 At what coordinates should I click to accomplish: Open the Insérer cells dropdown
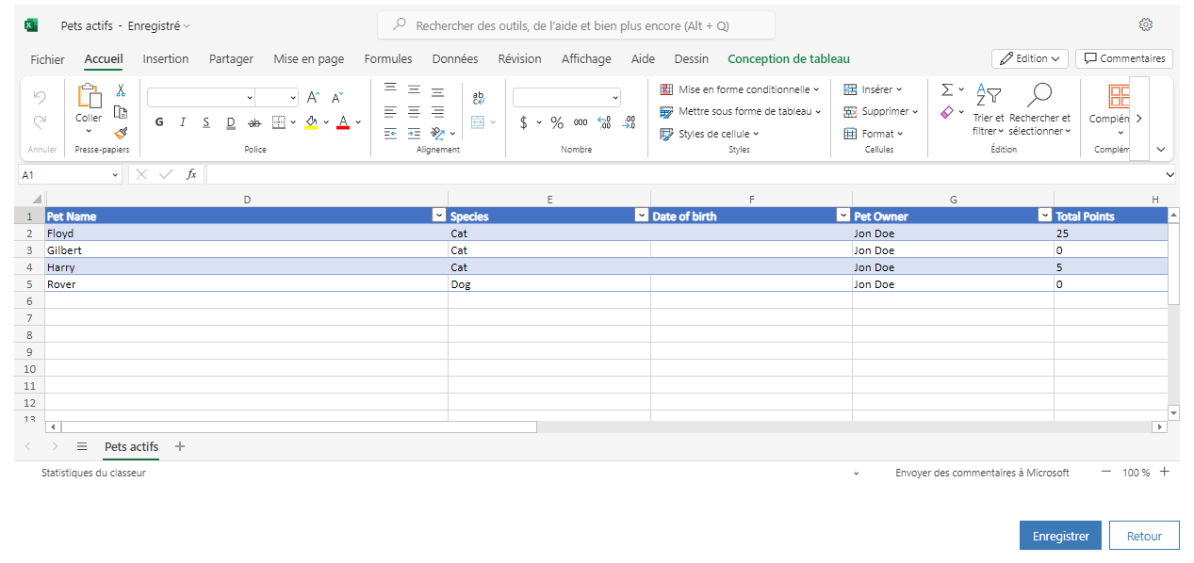pyautogui.click(x=873, y=89)
